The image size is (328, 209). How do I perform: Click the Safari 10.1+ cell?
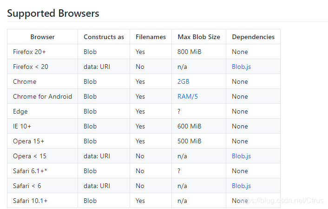[42, 201]
